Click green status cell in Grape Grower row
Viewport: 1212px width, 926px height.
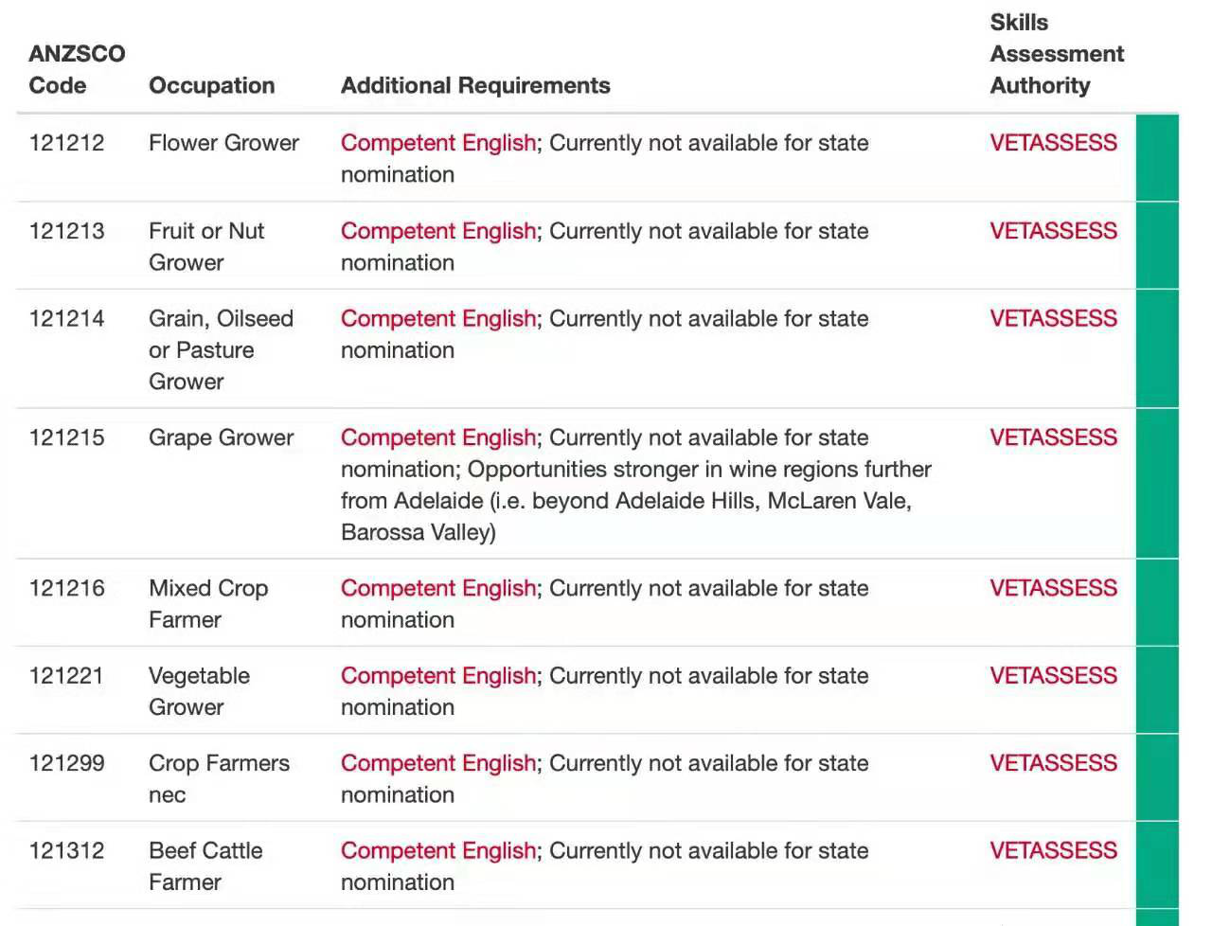tap(1156, 484)
